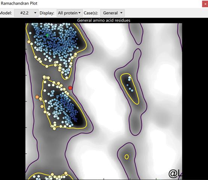Screen dimensions: 208x180
Task: Expand the Display All protein dropdown
Action: (69, 13)
